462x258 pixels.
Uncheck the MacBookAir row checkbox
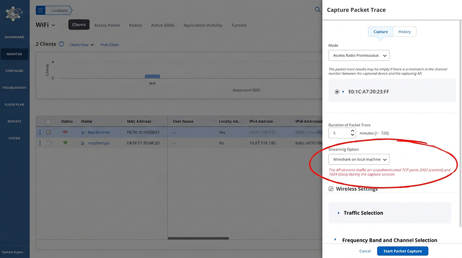(49, 132)
